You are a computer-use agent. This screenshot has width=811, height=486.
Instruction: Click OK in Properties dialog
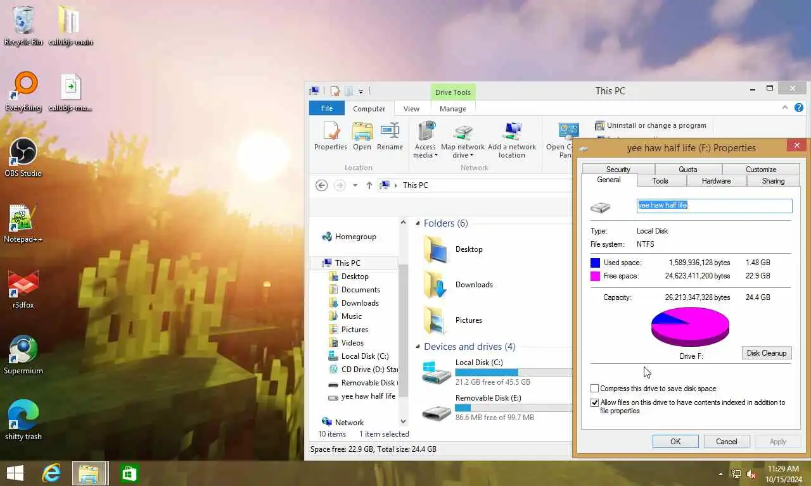(x=675, y=442)
